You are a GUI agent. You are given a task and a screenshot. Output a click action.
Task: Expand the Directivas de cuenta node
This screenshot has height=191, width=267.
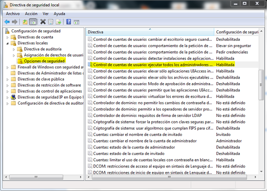coord(8,37)
